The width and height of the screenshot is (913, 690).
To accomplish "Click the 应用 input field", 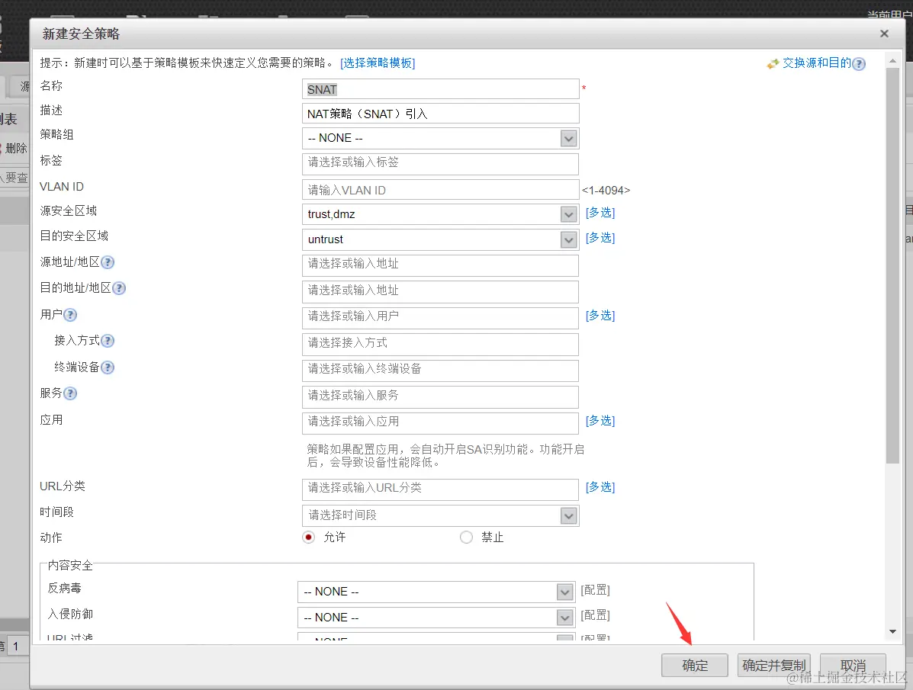I will pyautogui.click(x=440, y=423).
